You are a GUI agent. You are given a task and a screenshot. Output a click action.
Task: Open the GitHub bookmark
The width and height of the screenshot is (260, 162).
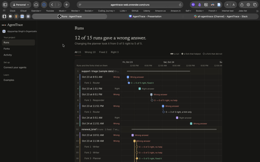point(135,11)
